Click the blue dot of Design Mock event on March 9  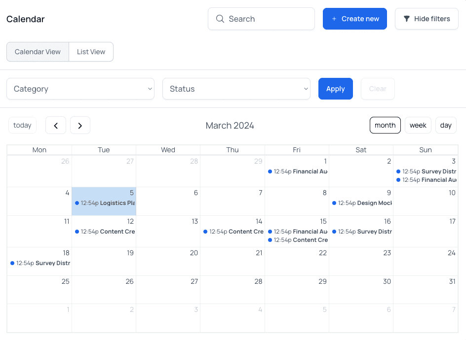[x=334, y=203]
